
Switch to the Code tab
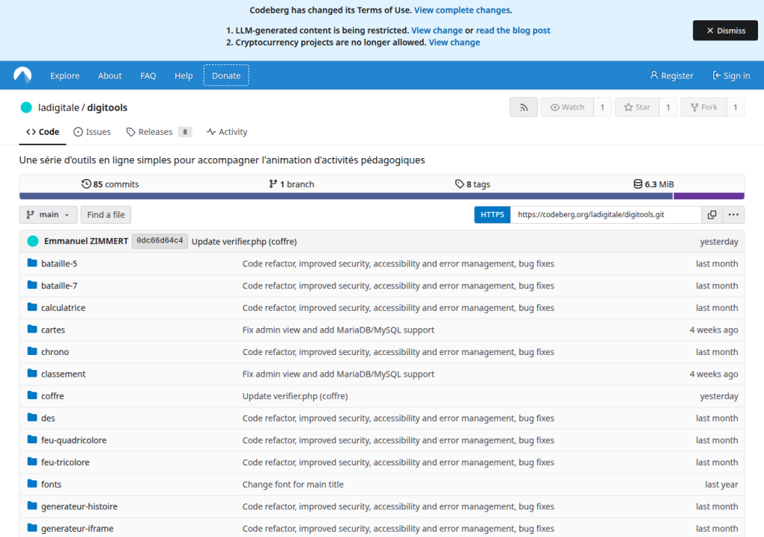coord(43,131)
